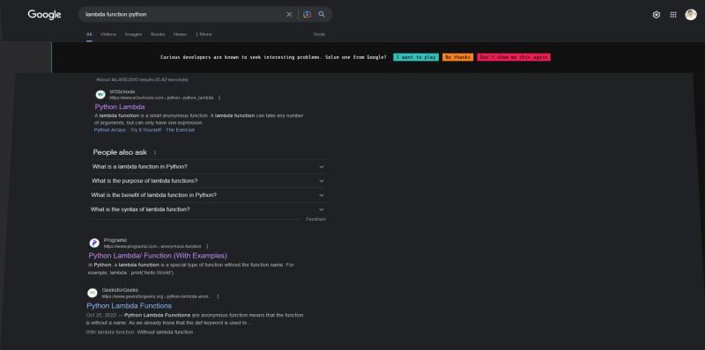Screen dimensions: 705x350
Task: Click the 'Curious developers' banner text
Action: (273, 57)
